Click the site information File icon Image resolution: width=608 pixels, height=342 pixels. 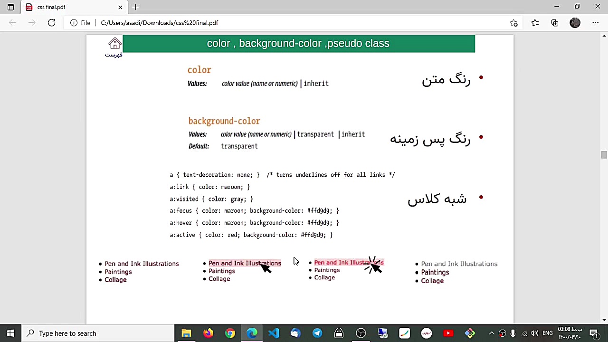(x=74, y=23)
